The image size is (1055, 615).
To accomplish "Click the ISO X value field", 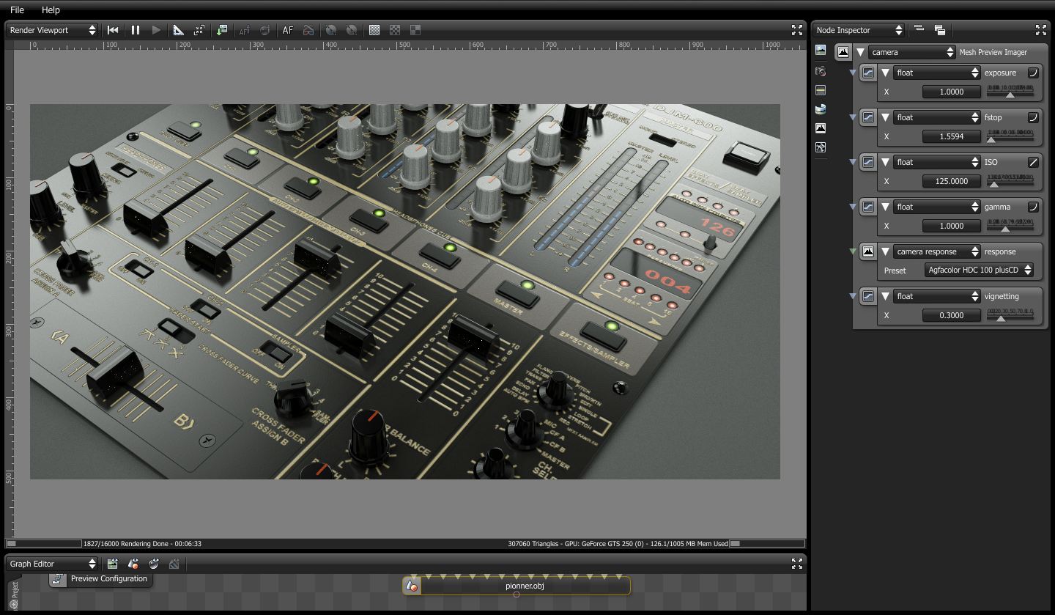I will 951,181.
